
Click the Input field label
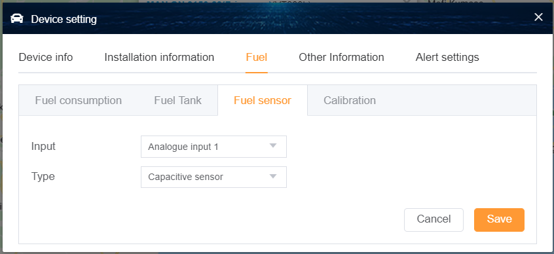(x=43, y=146)
